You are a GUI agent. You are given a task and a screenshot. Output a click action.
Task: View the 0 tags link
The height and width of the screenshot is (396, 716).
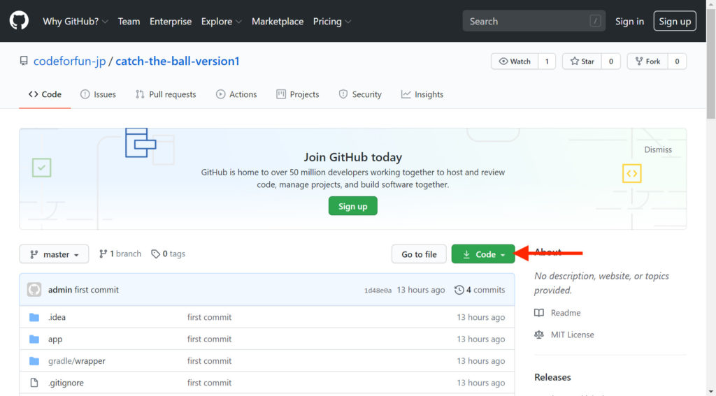pyautogui.click(x=168, y=254)
